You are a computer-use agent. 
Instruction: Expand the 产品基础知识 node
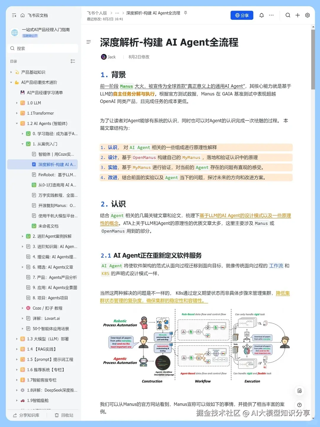(x=11, y=72)
